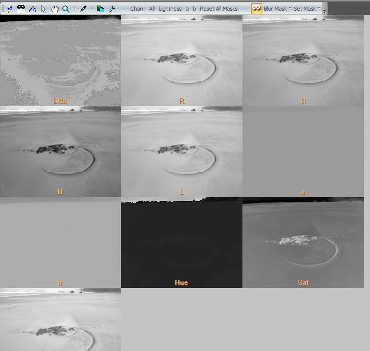The width and height of the screenshot is (370, 351).
Task: Toggle the highlighted orange mask view button
Action: click(x=257, y=9)
